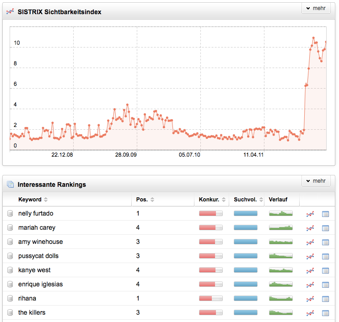
Task: Click database icon beside the killers
Action: tap(10, 313)
